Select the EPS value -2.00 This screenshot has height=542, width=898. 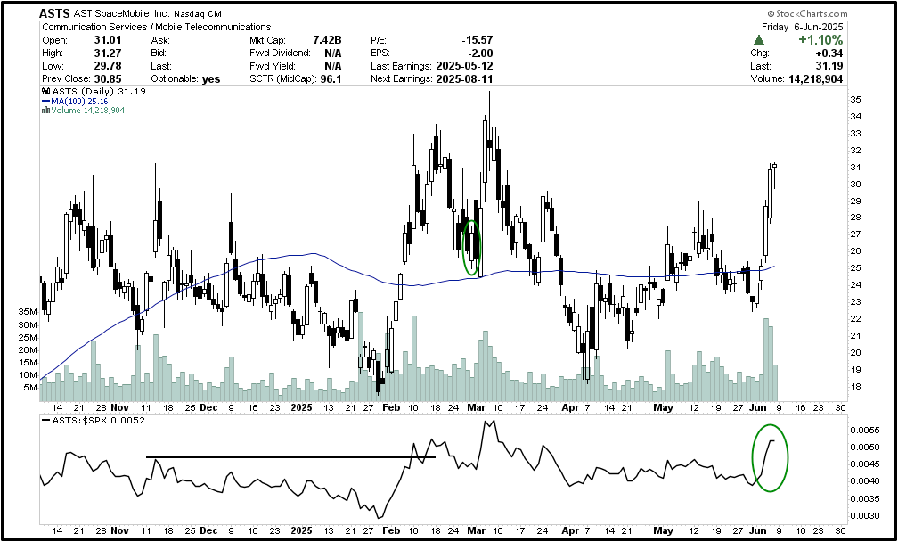coord(480,53)
